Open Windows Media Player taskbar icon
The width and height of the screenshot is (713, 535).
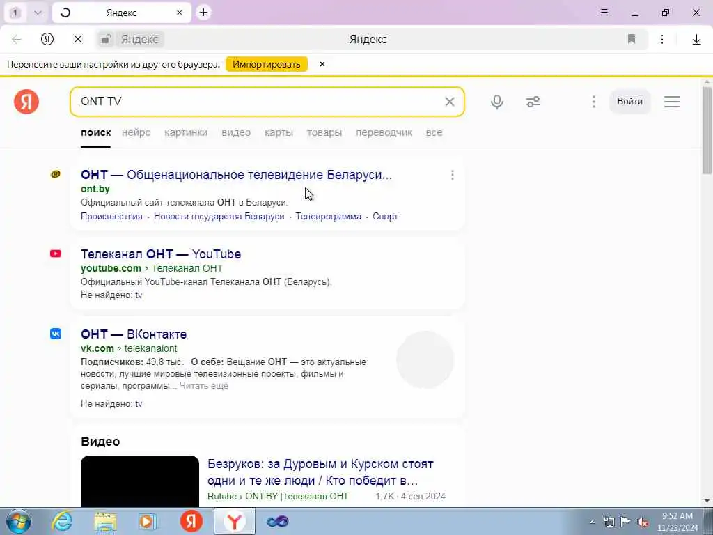148,521
